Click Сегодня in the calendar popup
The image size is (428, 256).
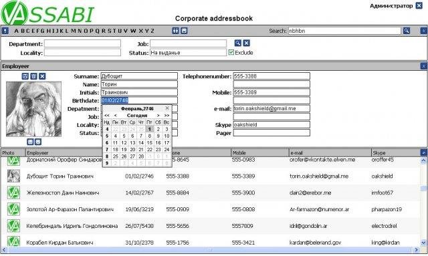tap(137, 116)
